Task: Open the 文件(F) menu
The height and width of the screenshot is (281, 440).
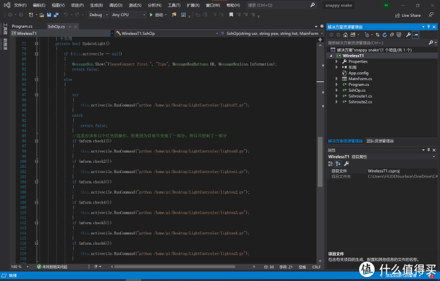Action: pos(20,5)
